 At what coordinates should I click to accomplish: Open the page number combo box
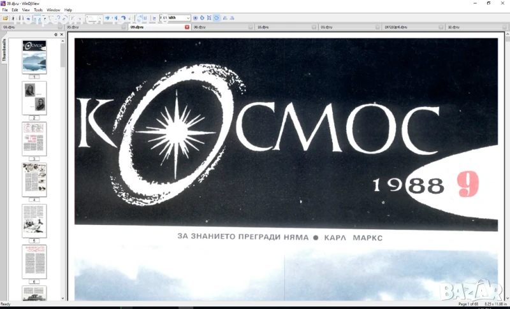pos(94,18)
